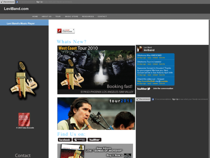Click the Find Us on: heading
Screen dimensions: 210x158
coord(71,134)
